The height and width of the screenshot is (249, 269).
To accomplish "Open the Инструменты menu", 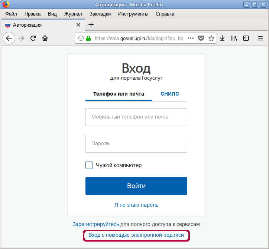I will tap(133, 14).
